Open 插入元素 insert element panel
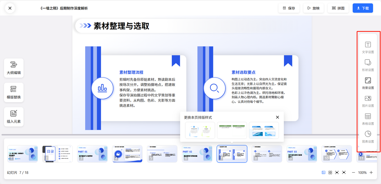 14,117
